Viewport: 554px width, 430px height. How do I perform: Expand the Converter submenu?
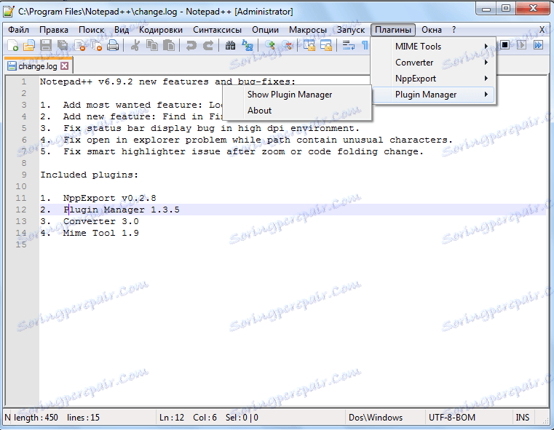pyautogui.click(x=434, y=63)
